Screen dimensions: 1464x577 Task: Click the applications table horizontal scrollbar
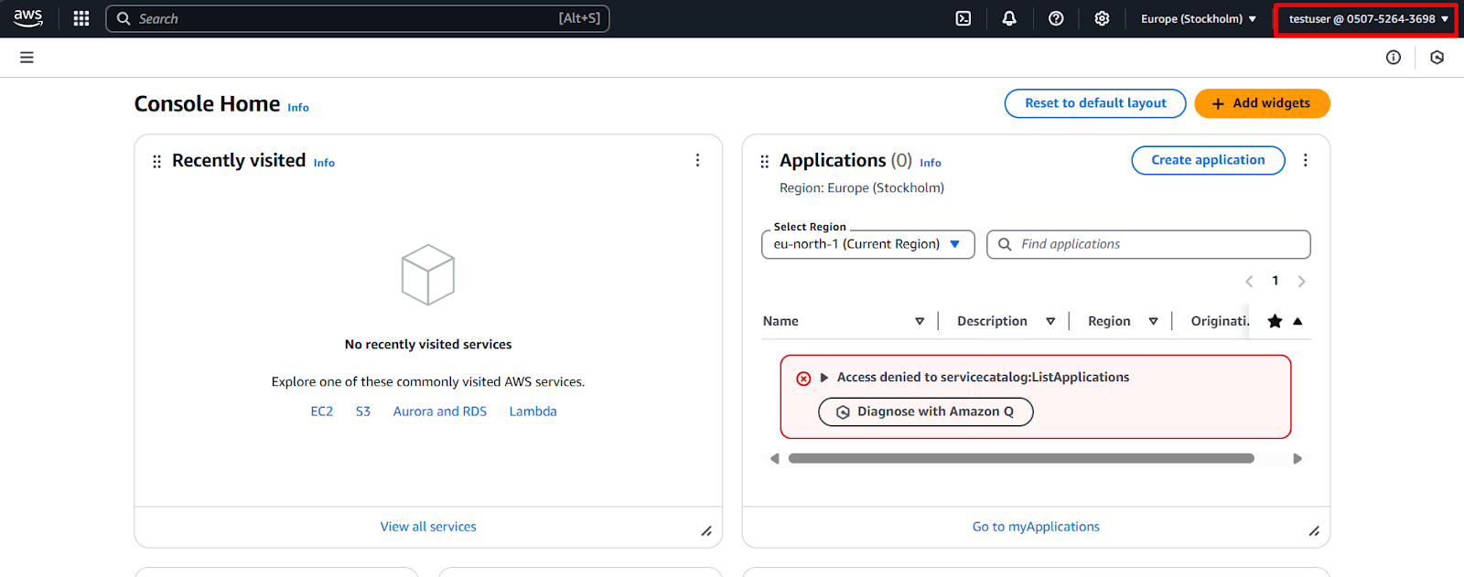click(1021, 459)
